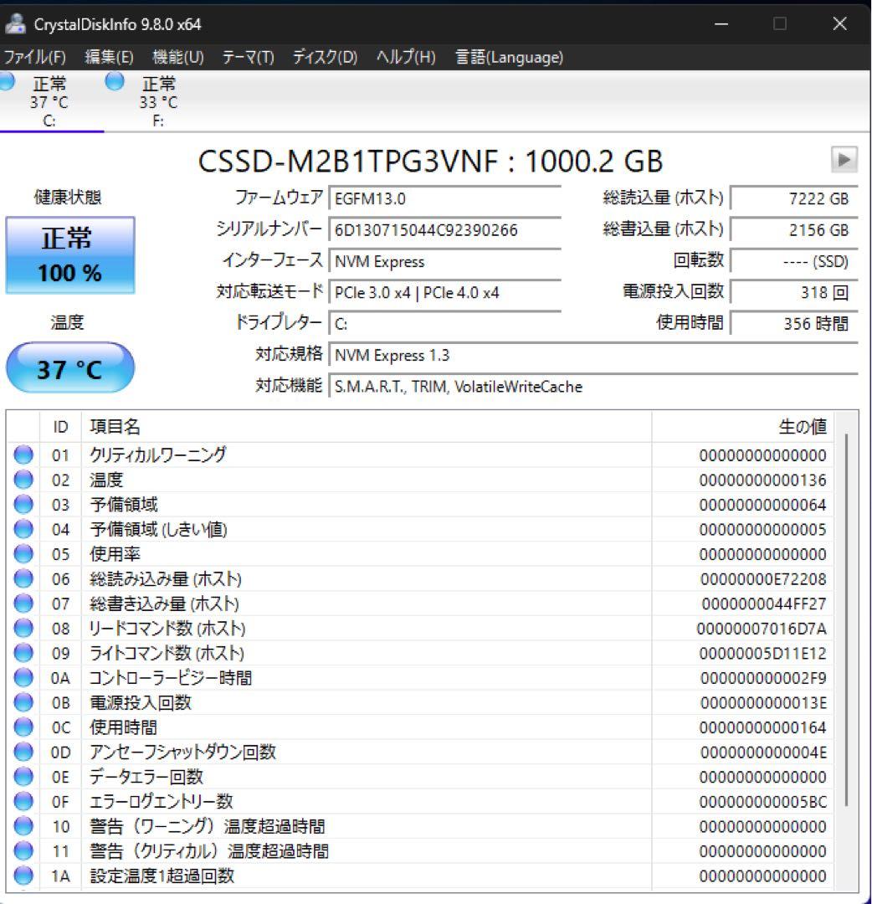
Task: Click the 正常 100 % health status button
Action: pos(70,255)
